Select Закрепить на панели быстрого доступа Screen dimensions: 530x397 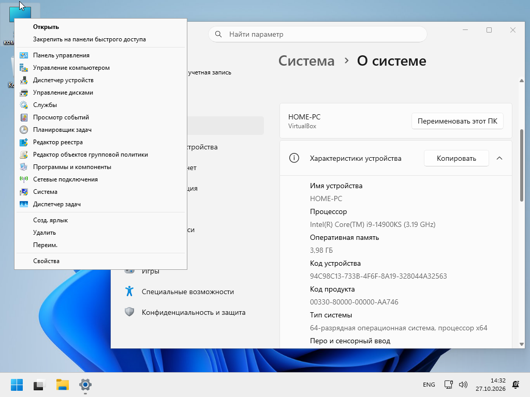pos(90,39)
